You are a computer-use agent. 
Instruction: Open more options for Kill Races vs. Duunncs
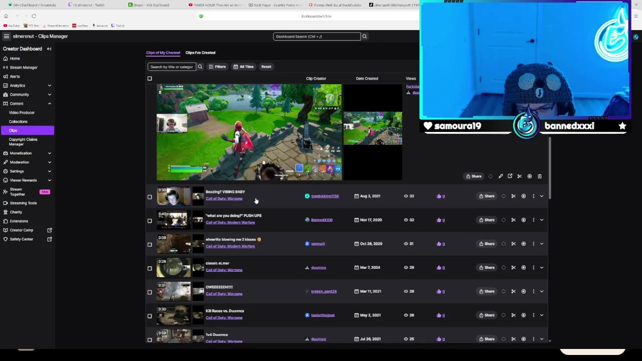click(534, 315)
